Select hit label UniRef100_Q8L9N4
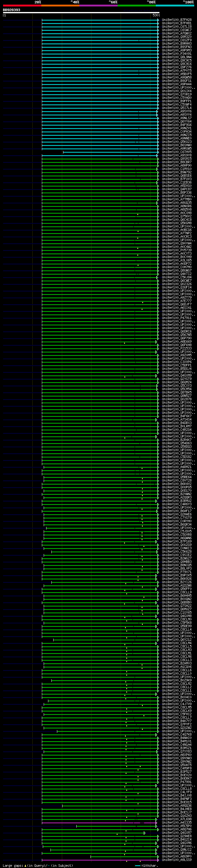Viewport: 197px width, 868px height. pos(177,57)
